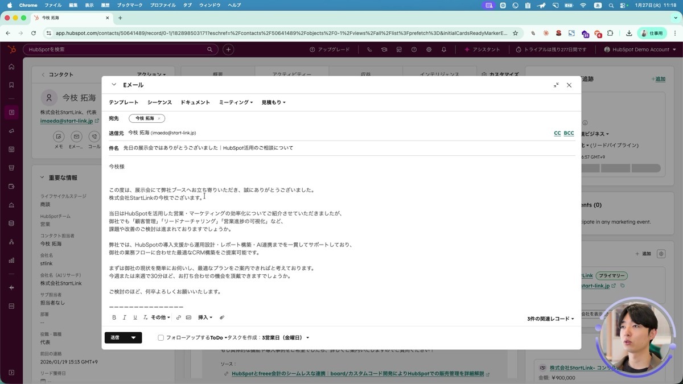Attach a file using paperclip icon
683x384 pixels.
click(x=222, y=317)
